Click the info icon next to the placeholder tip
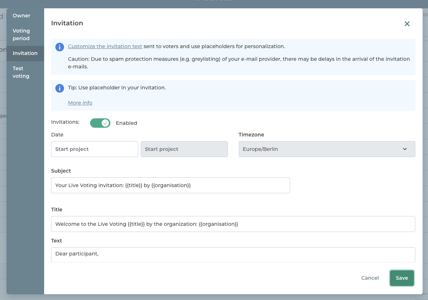 click(59, 88)
